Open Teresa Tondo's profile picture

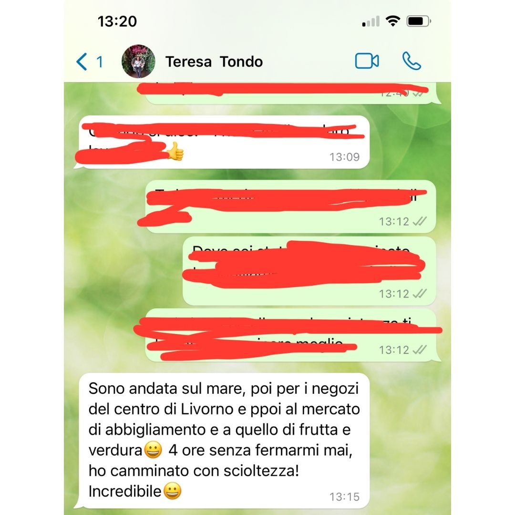[138, 62]
